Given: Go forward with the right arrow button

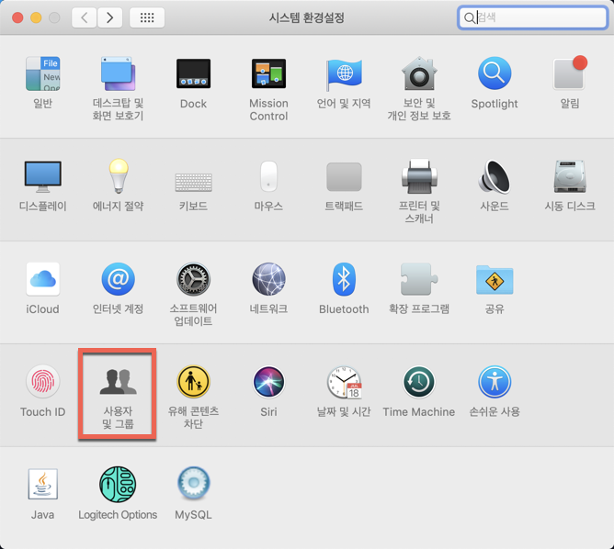Looking at the screenshot, I should [109, 17].
